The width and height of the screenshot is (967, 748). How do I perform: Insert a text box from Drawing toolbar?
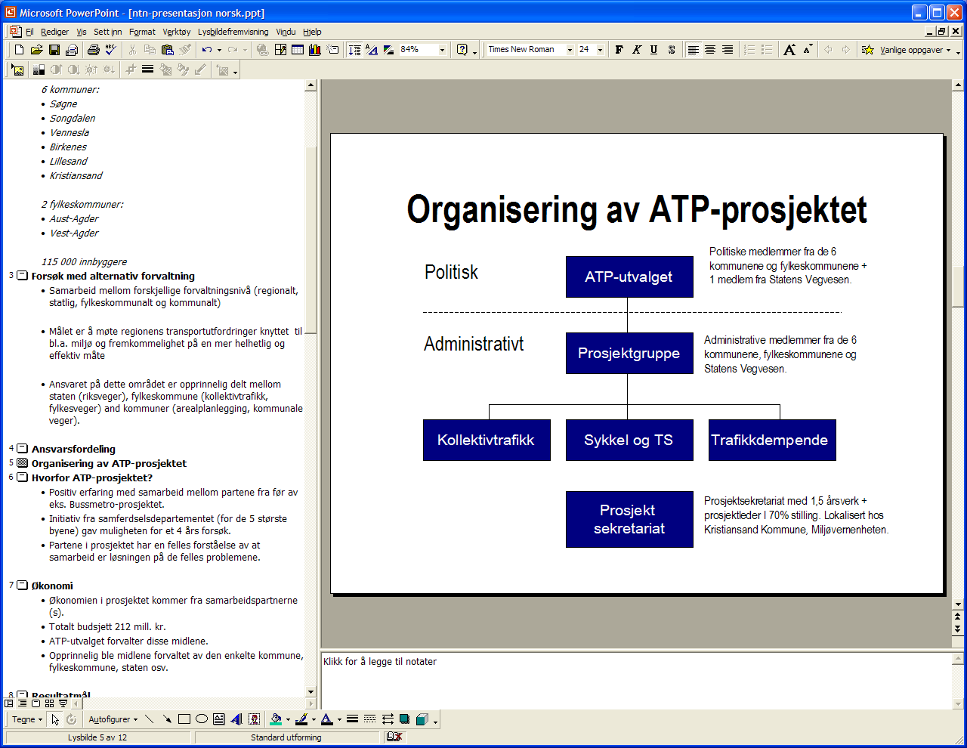point(219,719)
